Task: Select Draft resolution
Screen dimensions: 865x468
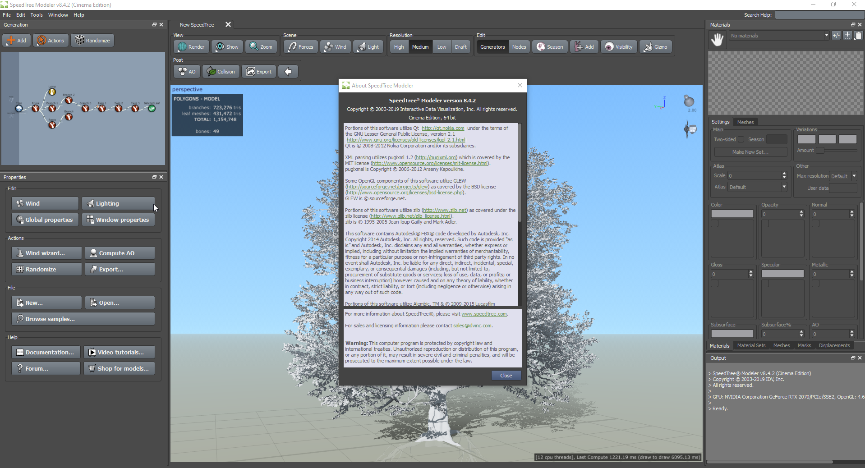Action: (x=460, y=47)
